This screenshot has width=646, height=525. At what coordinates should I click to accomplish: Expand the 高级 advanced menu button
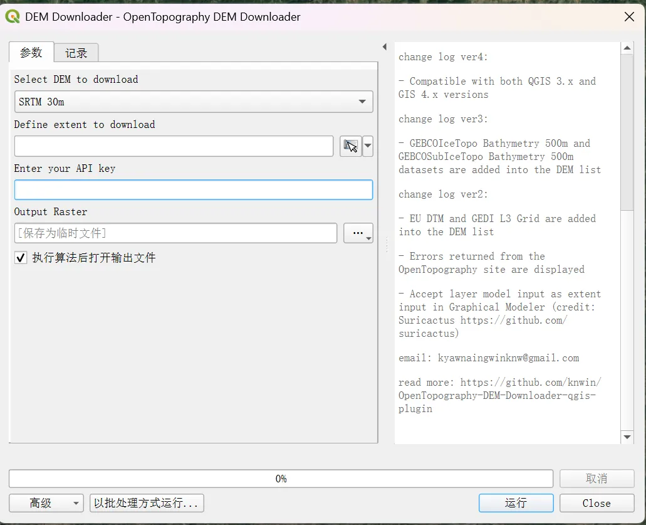46,503
